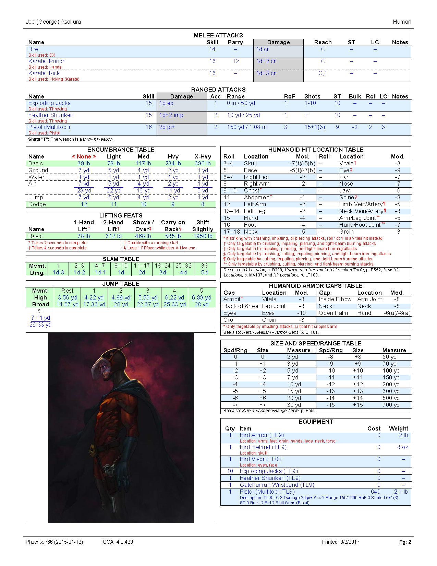Click "Exploding Jacks (TL9)" in the Equipment list
Image resolution: width=437 pixels, height=566 pixels.
pos(269,471)
